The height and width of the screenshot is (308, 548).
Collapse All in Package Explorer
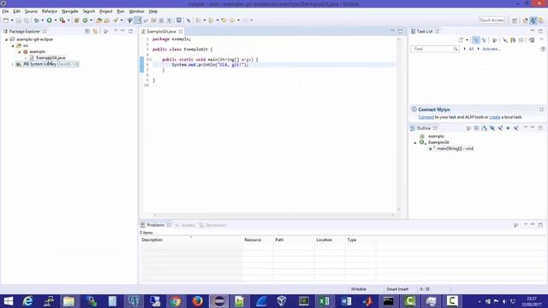pos(87,32)
